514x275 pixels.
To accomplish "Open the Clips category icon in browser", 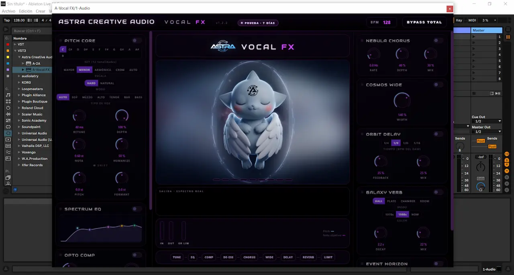I will (x=8, y=140).
